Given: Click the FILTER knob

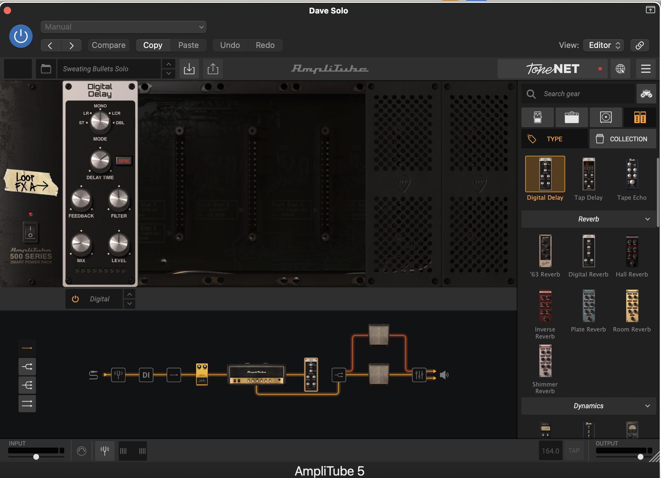Looking at the screenshot, I should tap(119, 199).
